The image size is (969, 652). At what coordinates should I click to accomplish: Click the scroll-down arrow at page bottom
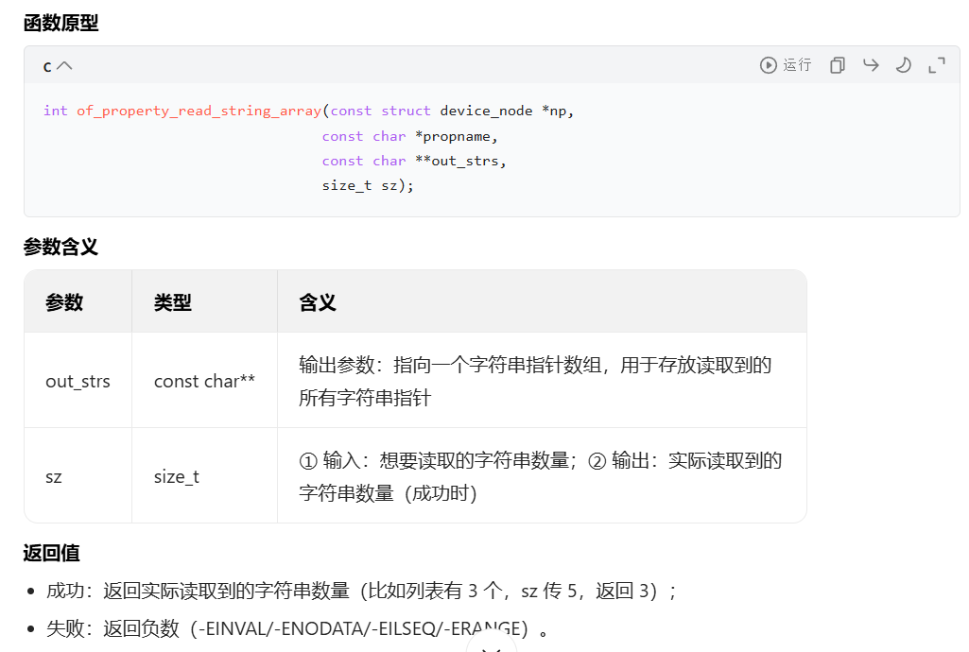[492, 645]
